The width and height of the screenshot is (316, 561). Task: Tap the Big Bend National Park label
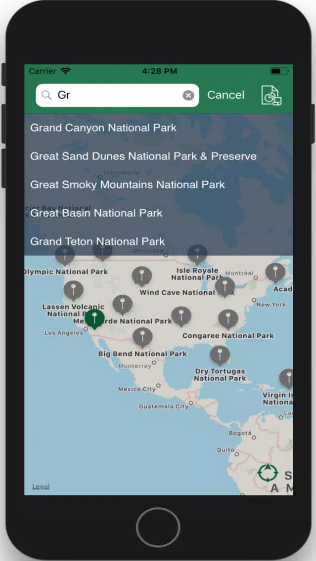point(142,354)
